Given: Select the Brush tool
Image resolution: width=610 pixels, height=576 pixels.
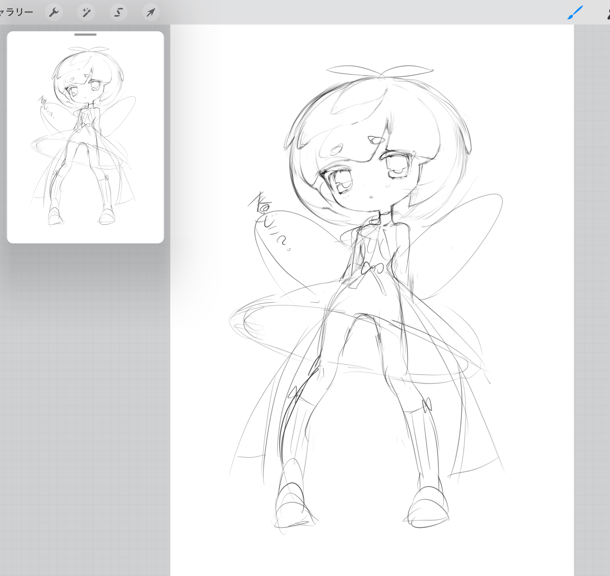Looking at the screenshot, I should pos(575,13).
